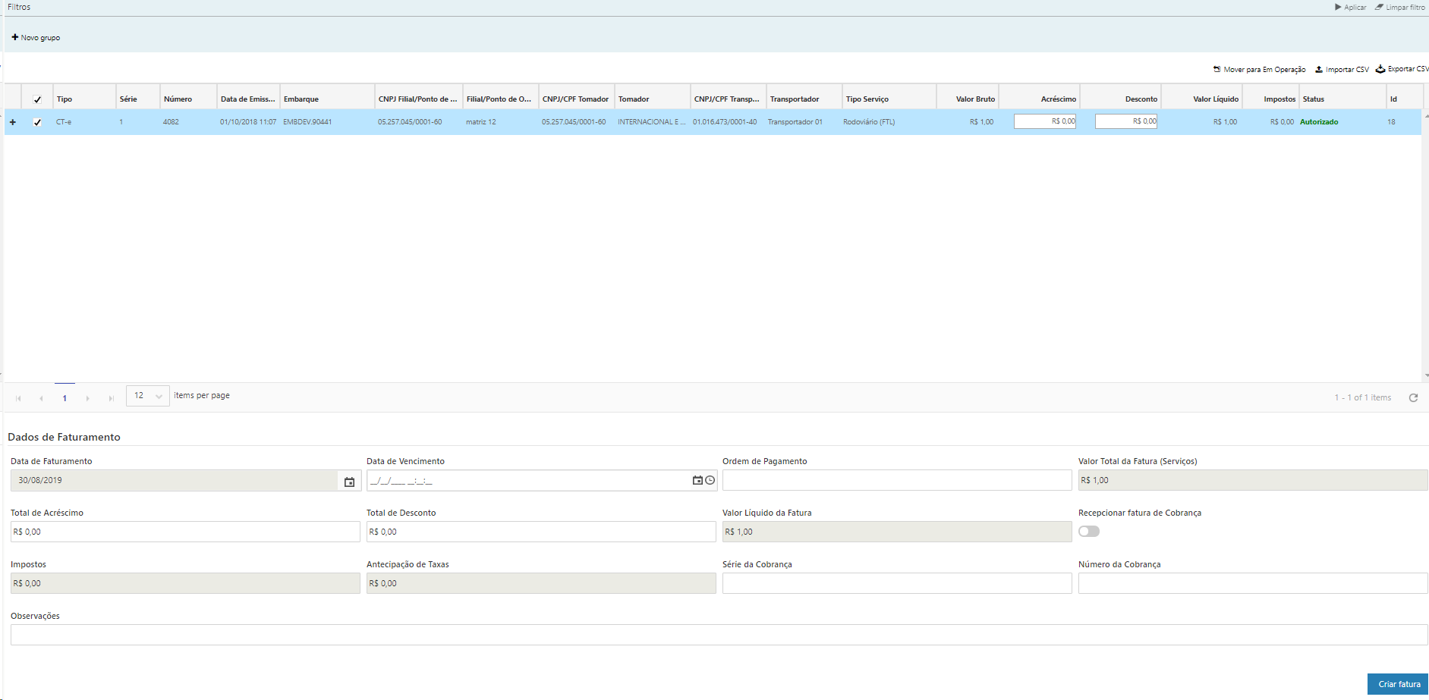
Task: Click Exportar CSV download icon
Action: tap(1380, 69)
